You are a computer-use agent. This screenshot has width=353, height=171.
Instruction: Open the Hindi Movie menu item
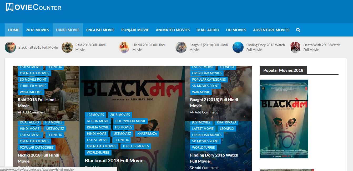click(68, 30)
